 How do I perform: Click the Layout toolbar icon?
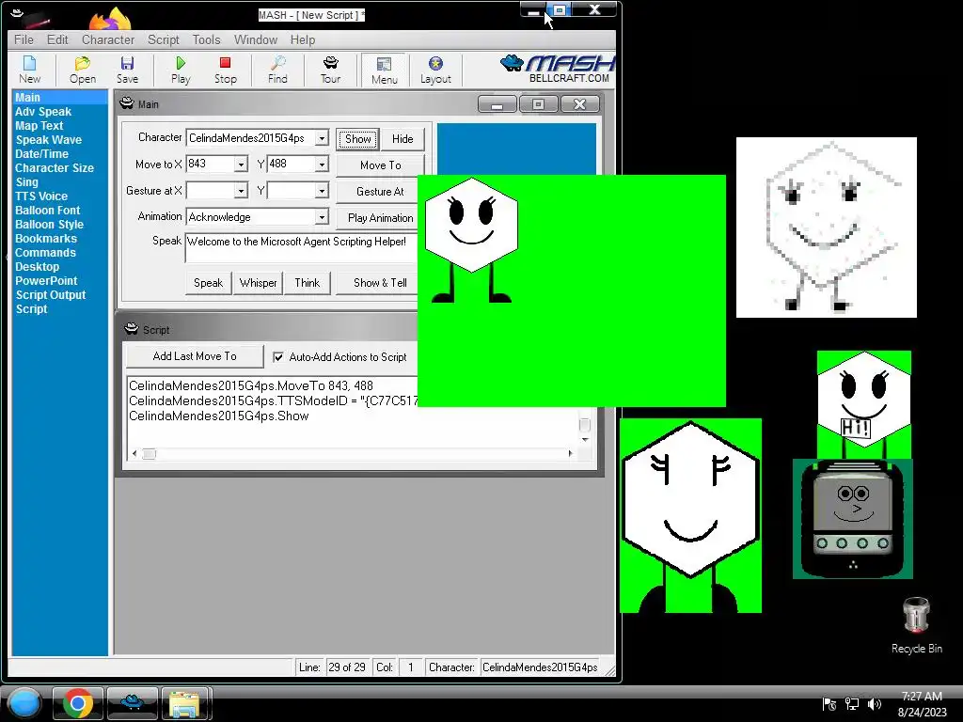pos(435,70)
